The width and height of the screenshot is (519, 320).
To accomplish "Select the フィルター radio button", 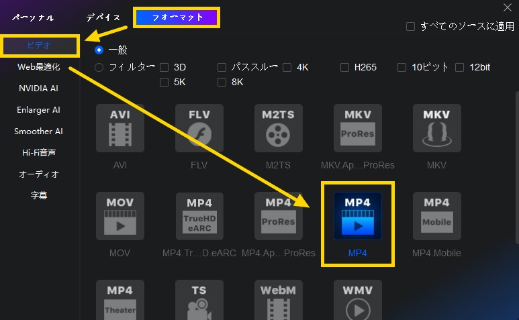I will 99,68.
